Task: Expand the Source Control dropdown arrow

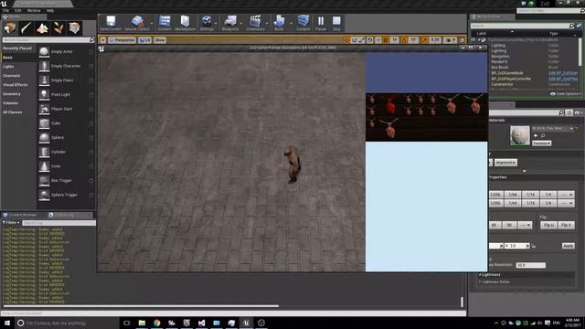Action: pyautogui.click(x=152, y=23)
